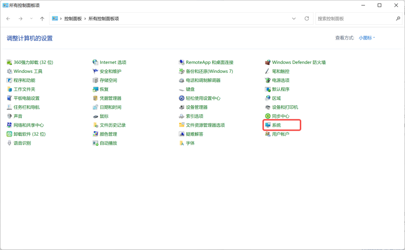Click the search magnifier icon

398,19
